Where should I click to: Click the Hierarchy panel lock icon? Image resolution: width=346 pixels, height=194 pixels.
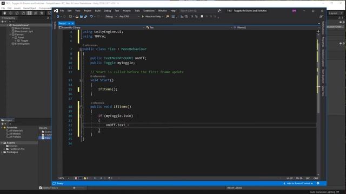48,18
